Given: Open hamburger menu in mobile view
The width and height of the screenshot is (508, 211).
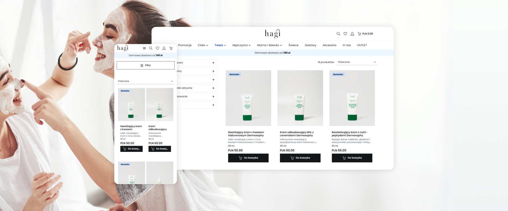Looking at the screenshot, I should click(144, 48).
